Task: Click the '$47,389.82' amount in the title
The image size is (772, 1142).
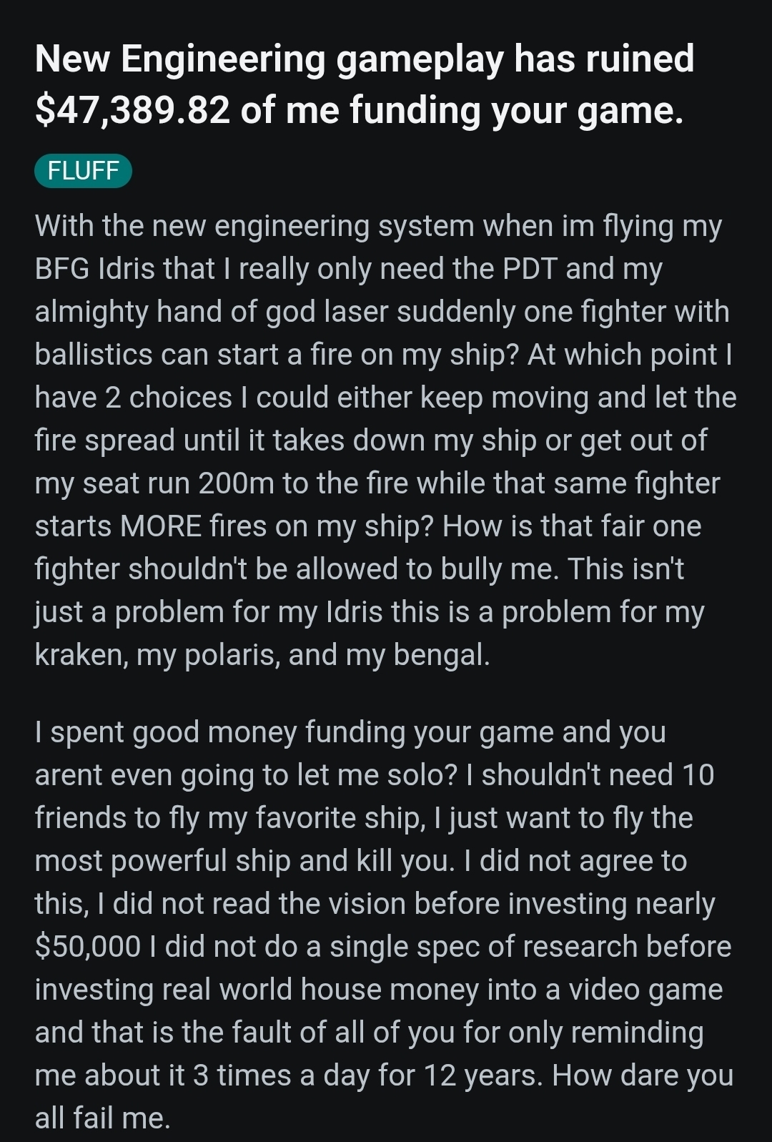Action: click(x=132, y=111)
